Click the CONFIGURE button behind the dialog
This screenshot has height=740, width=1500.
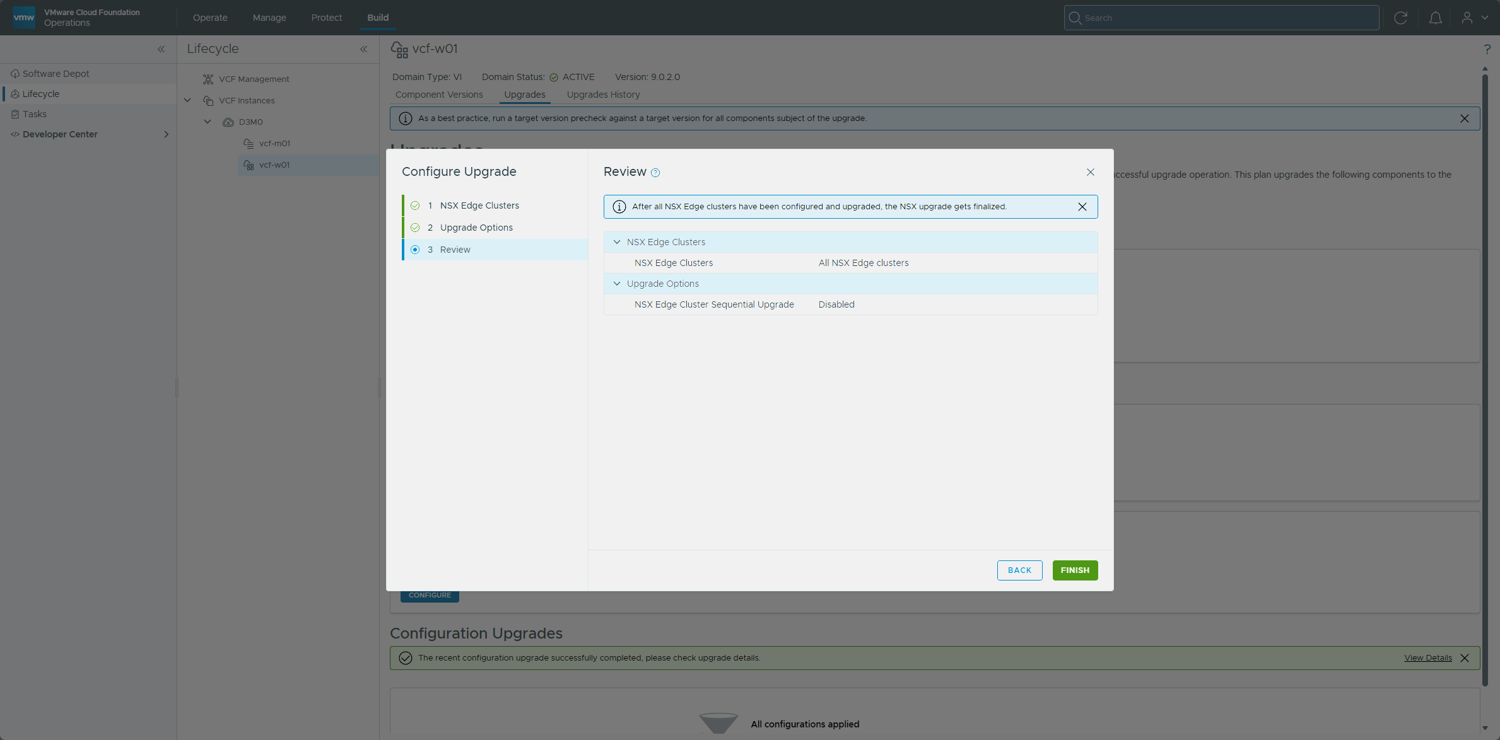coord(430,596)
